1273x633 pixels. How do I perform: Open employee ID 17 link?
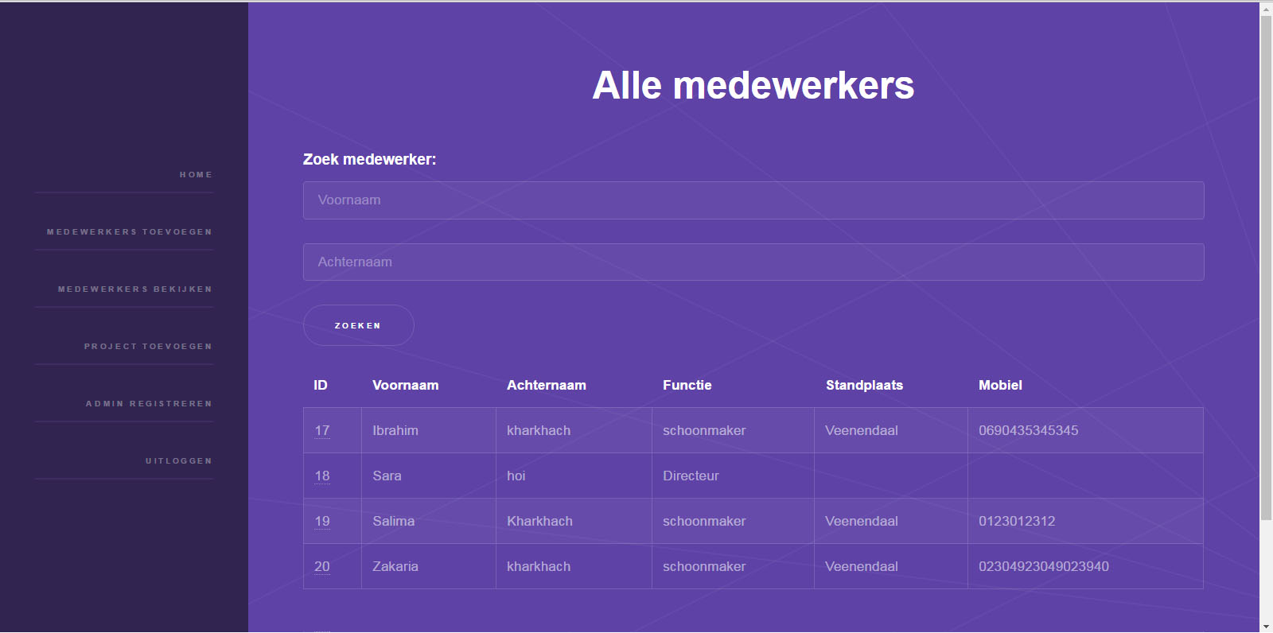[x=322, y=431]
